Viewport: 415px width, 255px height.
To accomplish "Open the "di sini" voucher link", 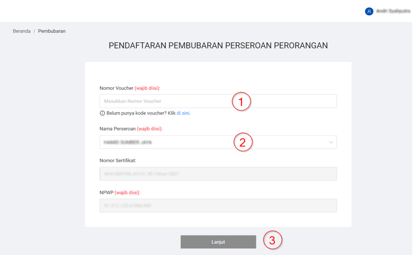I will [184, 113].
